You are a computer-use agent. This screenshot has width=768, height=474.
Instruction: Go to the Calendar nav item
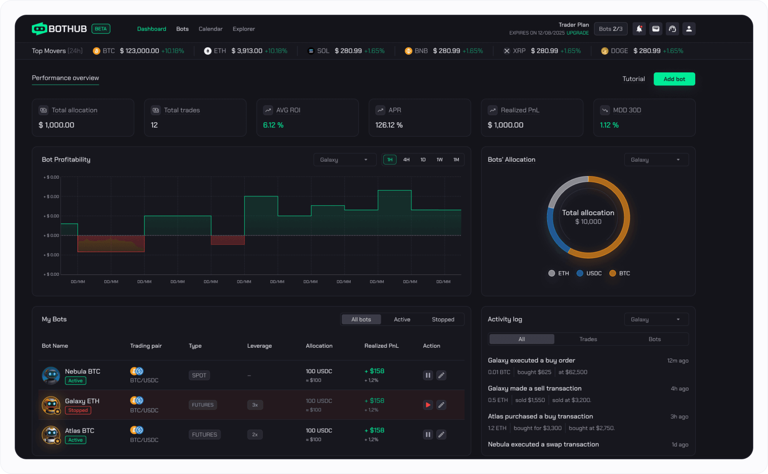(x=210, y=29)
